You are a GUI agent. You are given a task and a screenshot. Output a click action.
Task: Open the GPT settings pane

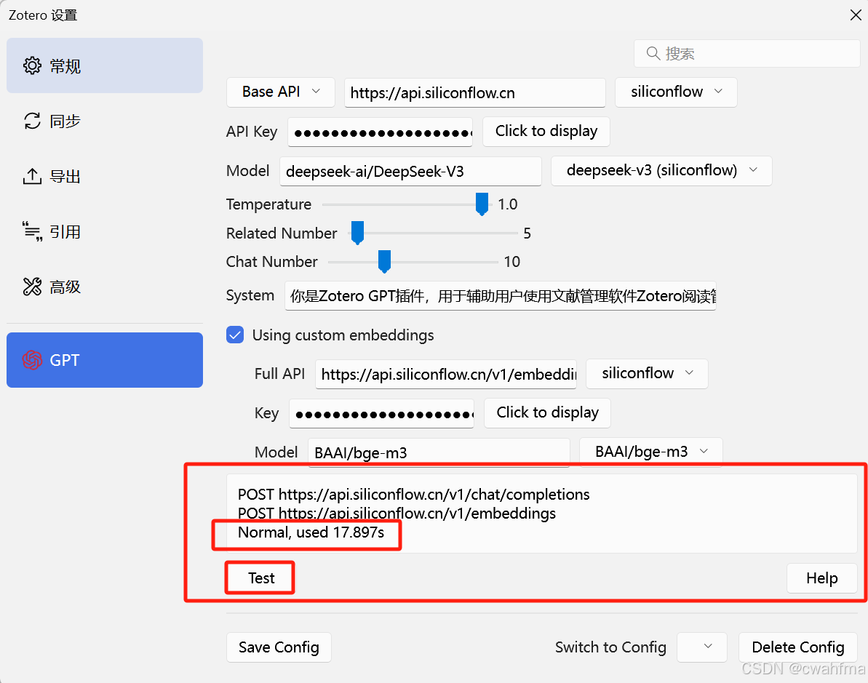pyautogui.click(x=105, y=360)
